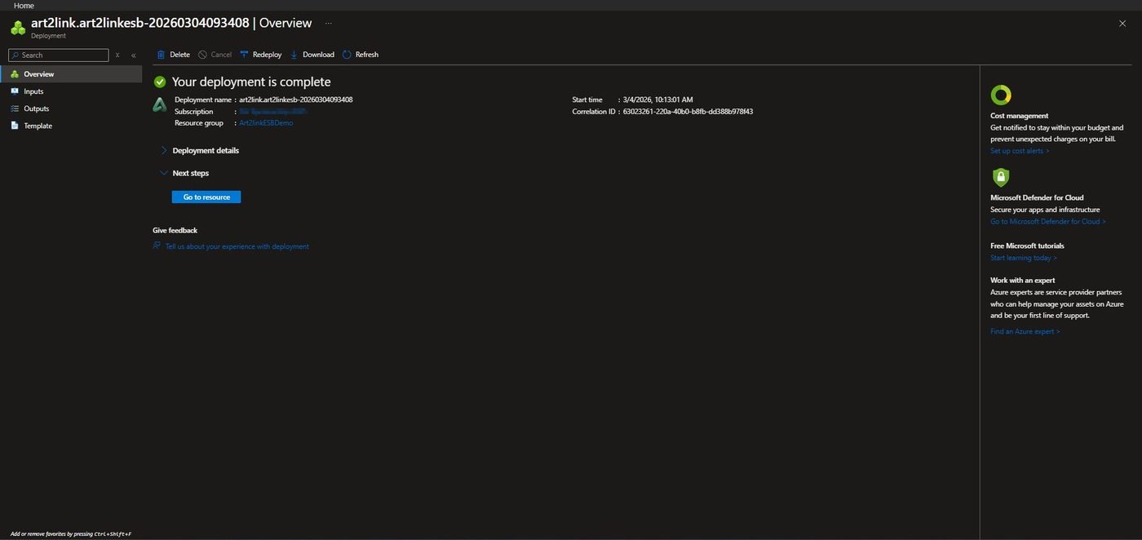
Task: Open the ellipsis menu next to Overview title
Action: point(328,24)
